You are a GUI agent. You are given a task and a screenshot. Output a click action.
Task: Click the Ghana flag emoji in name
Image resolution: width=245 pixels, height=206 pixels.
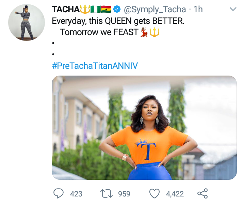[x=106, y=9]
